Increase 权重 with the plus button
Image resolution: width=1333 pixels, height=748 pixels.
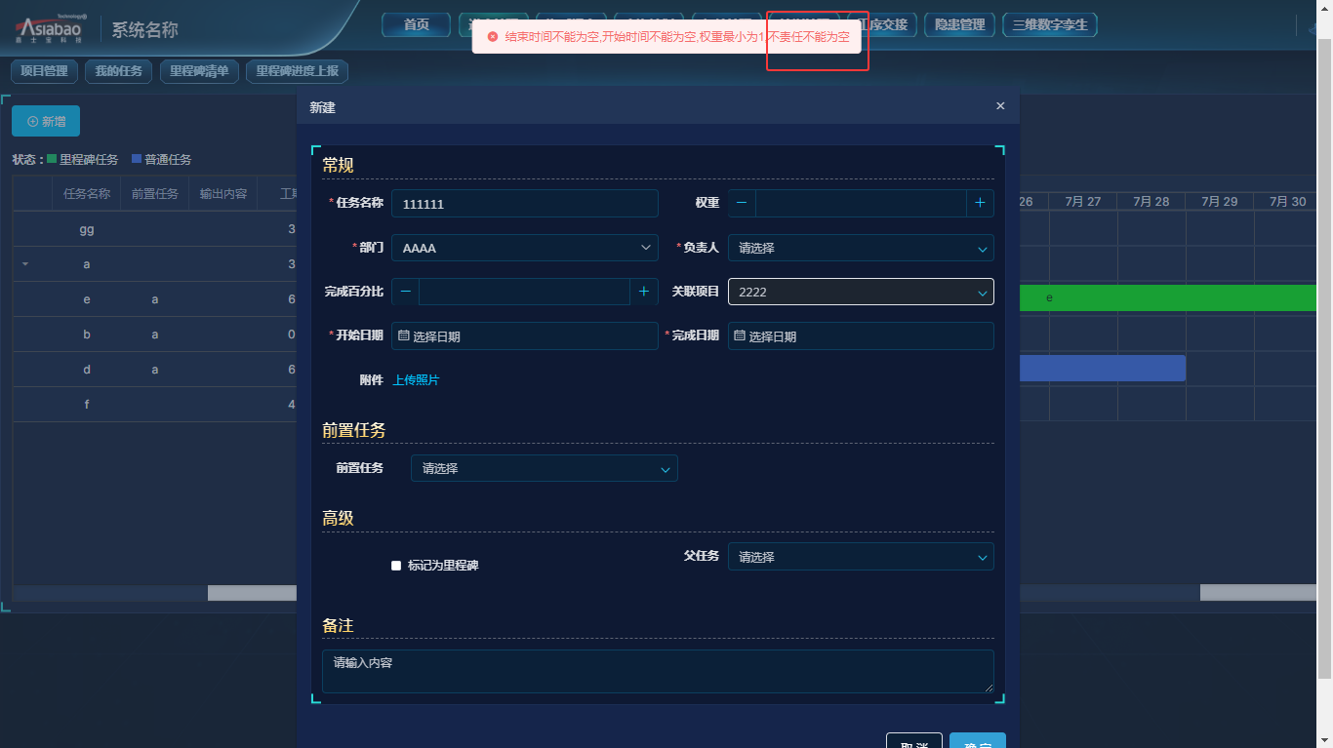coord(981,203)
